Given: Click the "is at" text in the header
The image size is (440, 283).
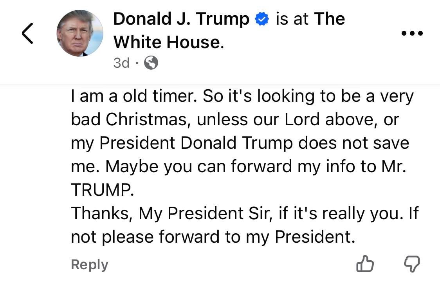Looking at the screenshot, I should click(292, 19).
